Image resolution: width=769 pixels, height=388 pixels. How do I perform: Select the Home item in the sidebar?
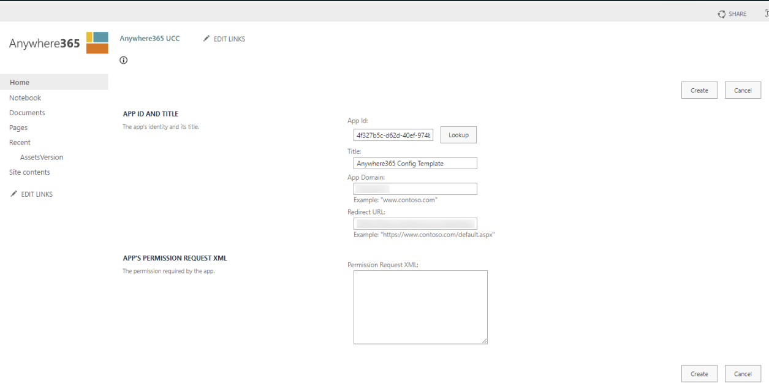coord(19,82)
